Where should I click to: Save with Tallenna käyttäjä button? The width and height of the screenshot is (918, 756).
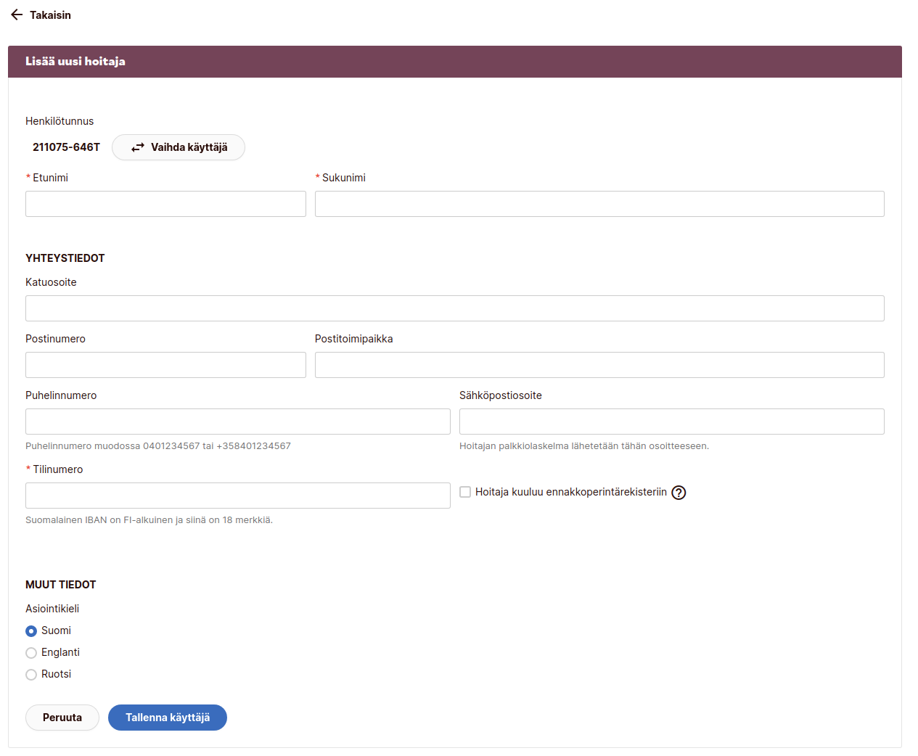point(168,718)
